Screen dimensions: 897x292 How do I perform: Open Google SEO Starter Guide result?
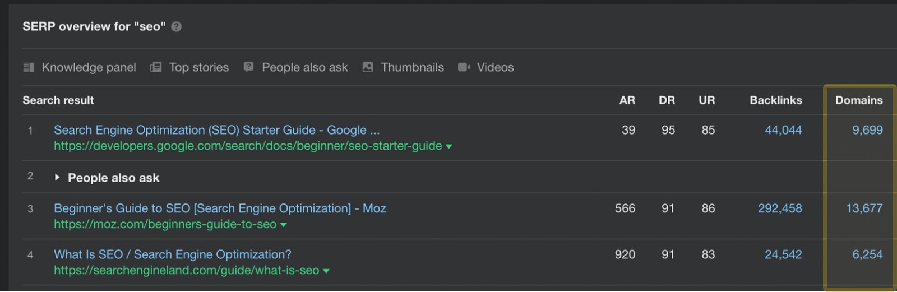point(216,130)
